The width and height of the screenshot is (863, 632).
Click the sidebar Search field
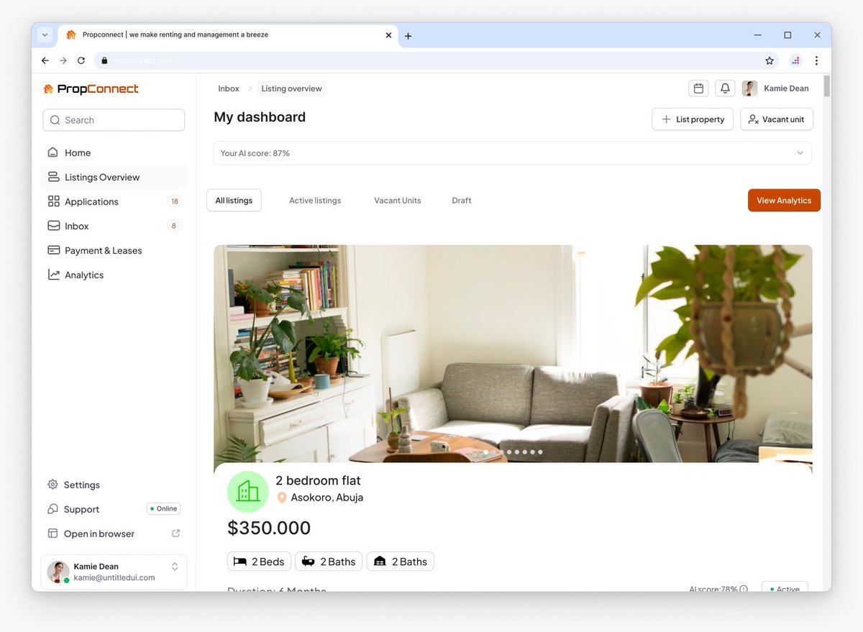[114, 120]
